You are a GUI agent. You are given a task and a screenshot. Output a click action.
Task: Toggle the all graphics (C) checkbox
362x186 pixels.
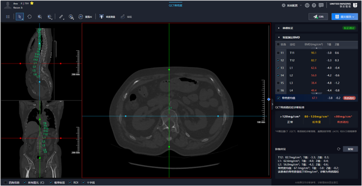tap(25, 183)
